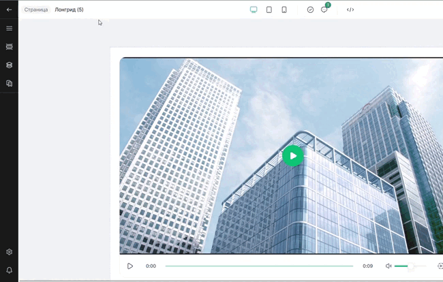Switch to mobile phone preview mode
The width and height of the screenshot is (443, 282).
pos(284,10)
